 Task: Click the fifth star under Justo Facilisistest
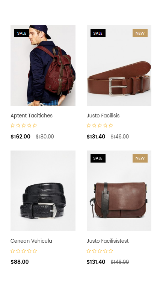[x=111, y=251]
